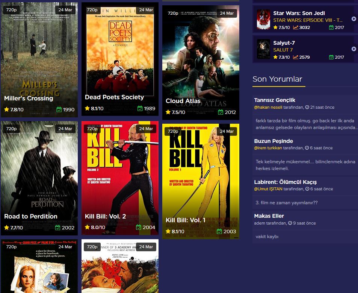This screenshot has height=293, width=358.
Task: Open the Star Wars: Son Jedi sidebar title
Action: point(299,13)
